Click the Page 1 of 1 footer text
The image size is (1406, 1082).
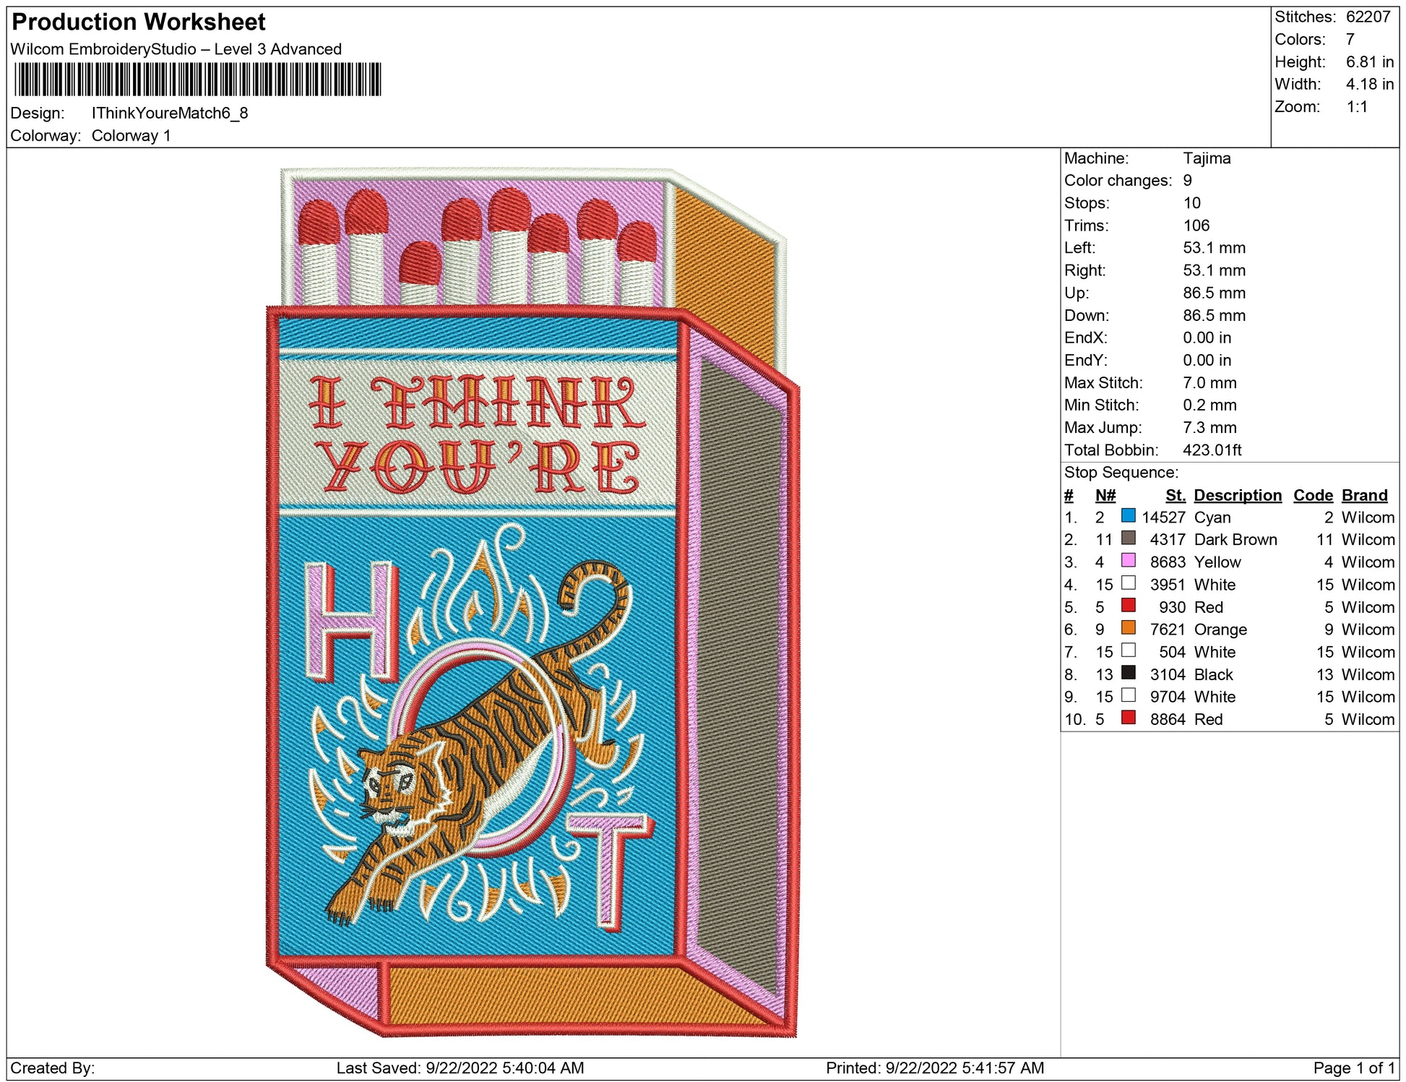click(1353, 1068)
